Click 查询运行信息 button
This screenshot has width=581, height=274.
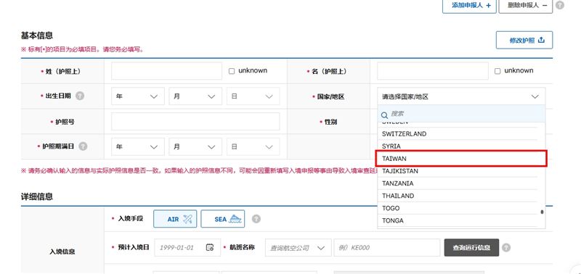tap(471, 248)
